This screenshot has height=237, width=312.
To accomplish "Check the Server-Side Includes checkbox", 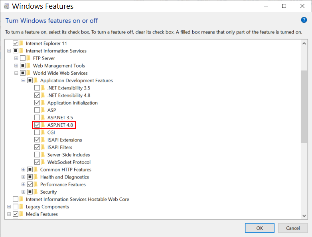I will [x=37, y=155].
